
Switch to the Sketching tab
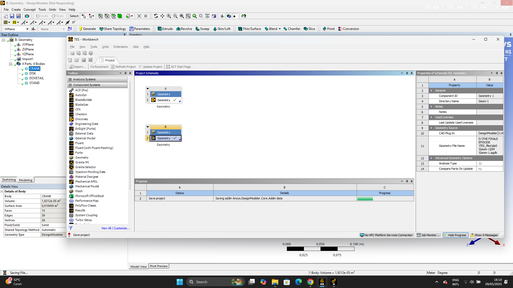click(9, 180)
